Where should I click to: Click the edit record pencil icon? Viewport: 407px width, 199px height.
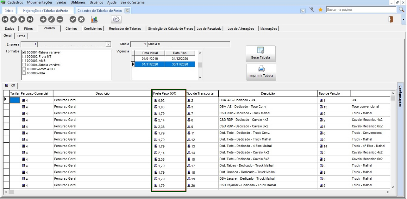click(51, 19)
